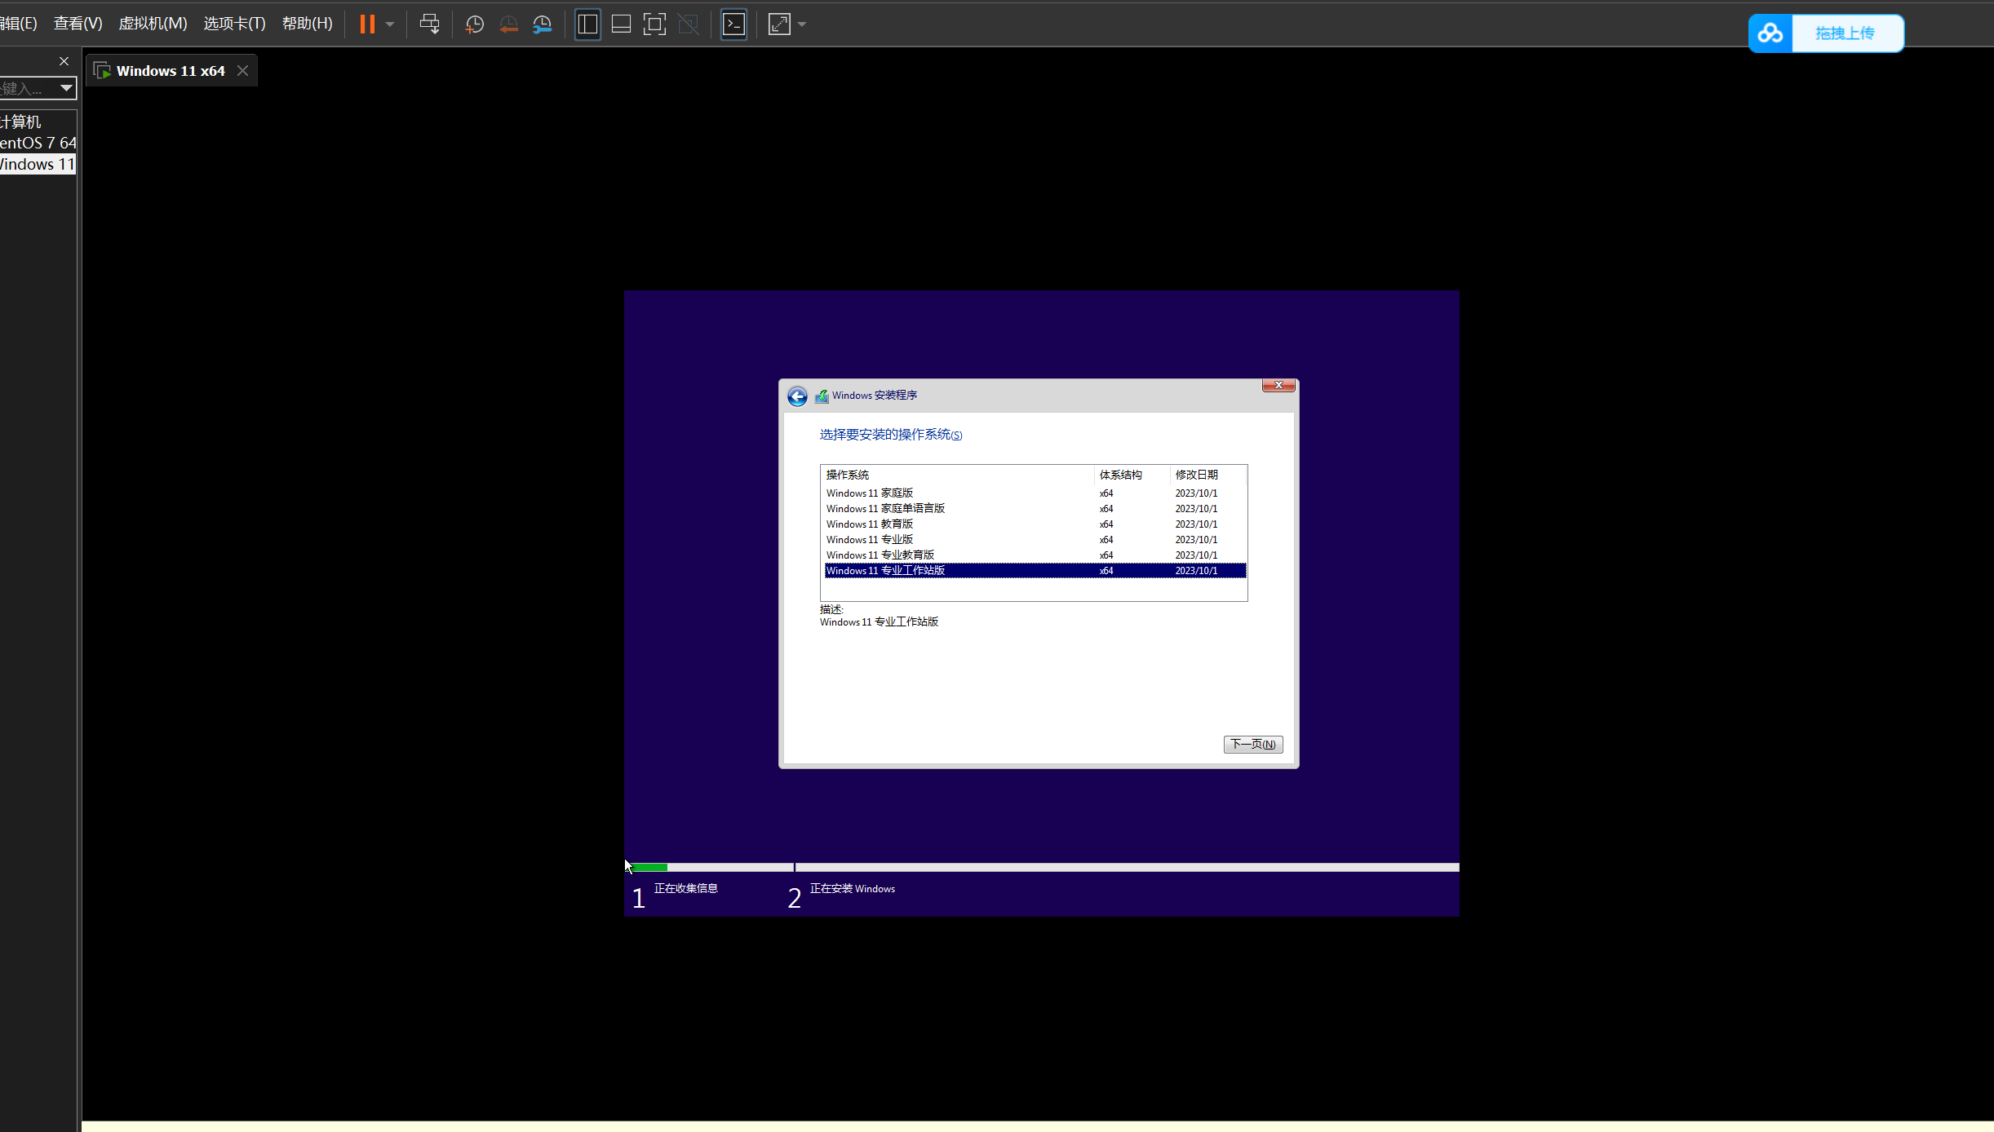Open the 虚拟机(M) menu
Image resolution: width=1994 pixels, height=1132 pixels.
click(x=153, y=24)
